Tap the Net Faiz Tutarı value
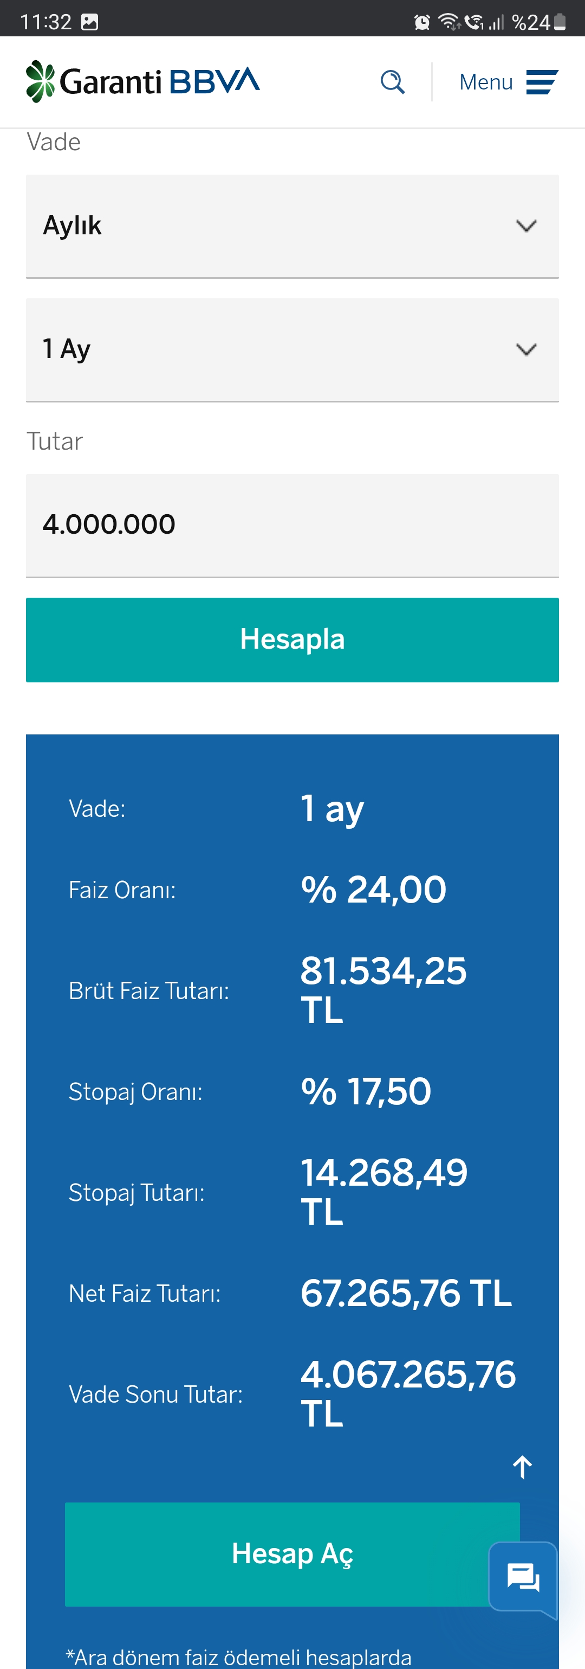585x1669 pixels. [x=406, y=1293]
